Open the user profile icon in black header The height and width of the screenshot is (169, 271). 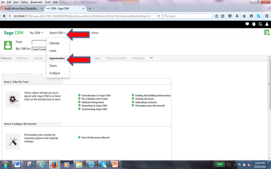(x=267, y=24)
